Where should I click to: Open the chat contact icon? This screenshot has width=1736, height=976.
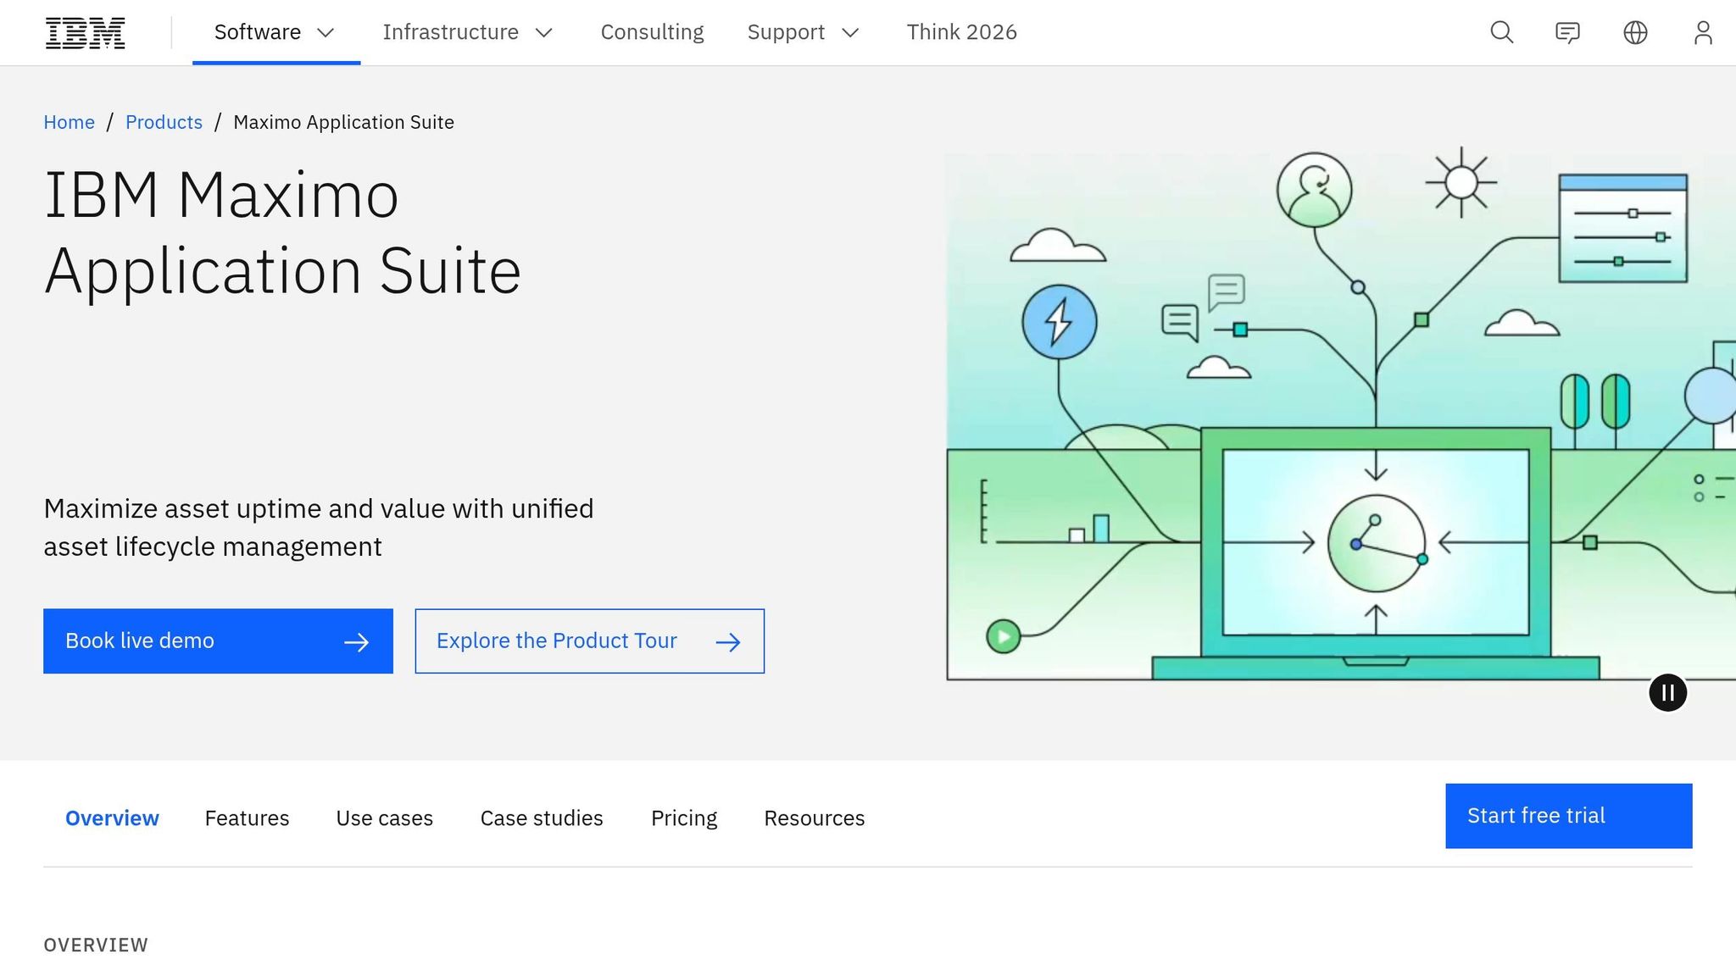1567,33
